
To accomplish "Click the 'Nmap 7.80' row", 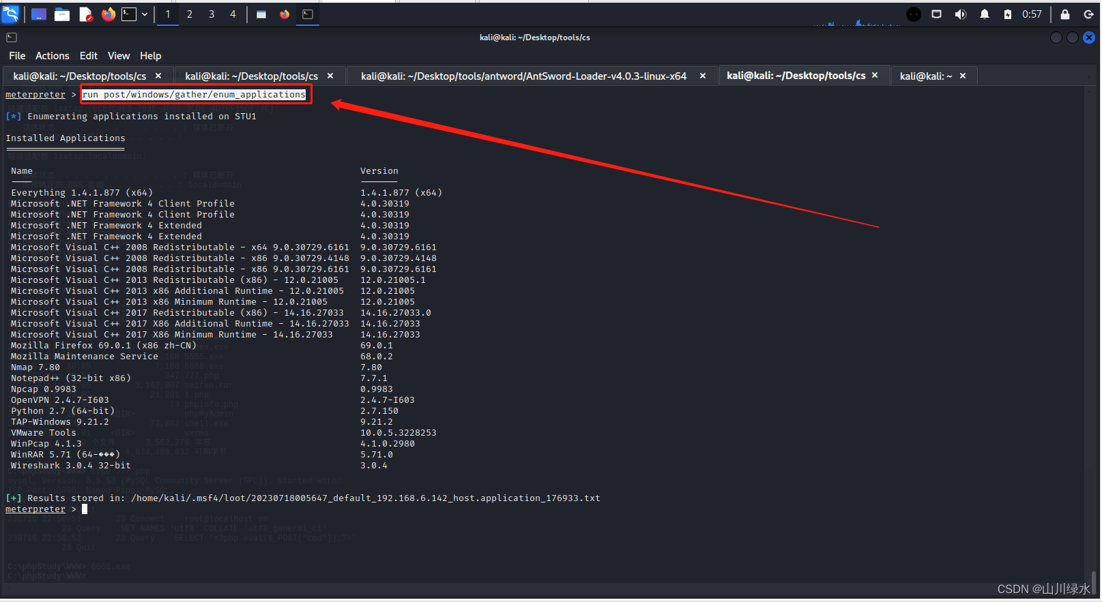I will click(x=197, y=367).
